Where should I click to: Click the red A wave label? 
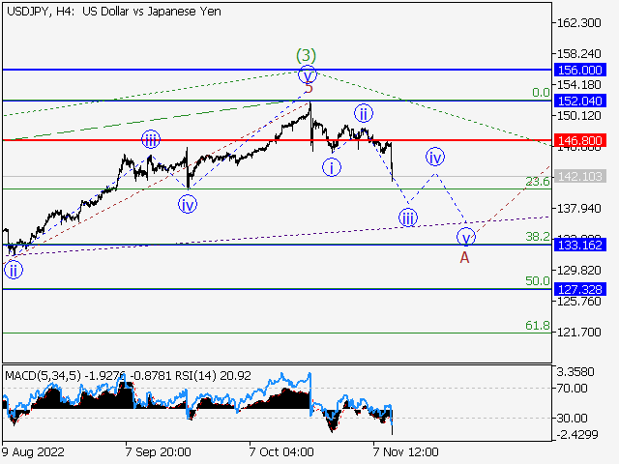(464, 258)
